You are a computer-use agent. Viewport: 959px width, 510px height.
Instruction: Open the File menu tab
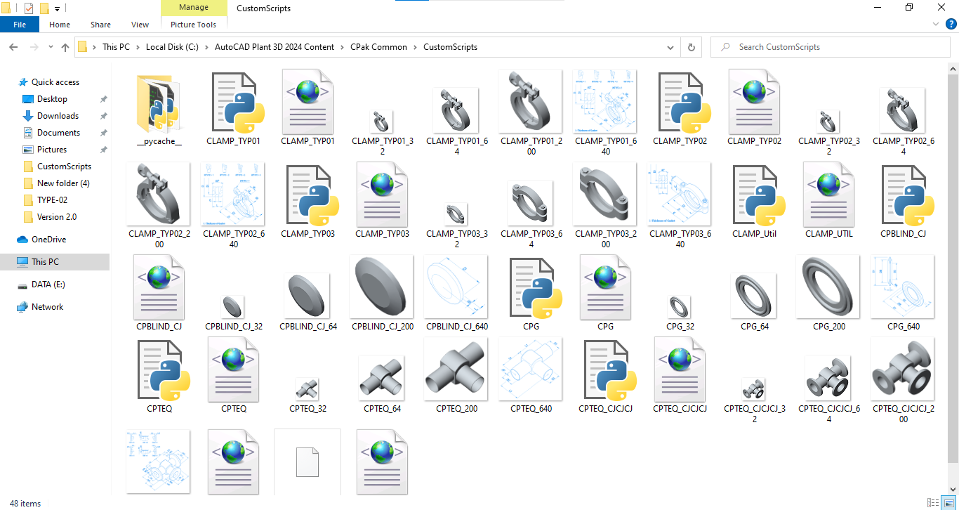[x=20, y=25]
